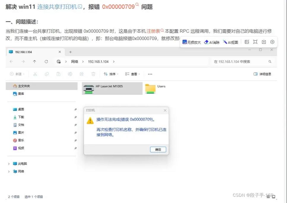The height and width of the screenshot is (203, 287).
Task: Click the download image icon in floating toolbar
Action: (x=264, y=42)
